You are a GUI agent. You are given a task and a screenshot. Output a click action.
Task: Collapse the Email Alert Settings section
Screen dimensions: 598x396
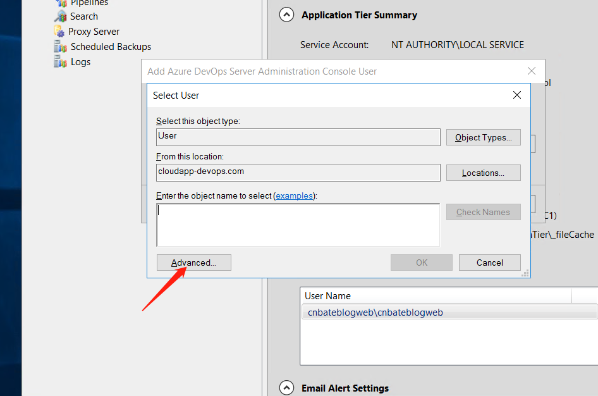click(286, 388)
